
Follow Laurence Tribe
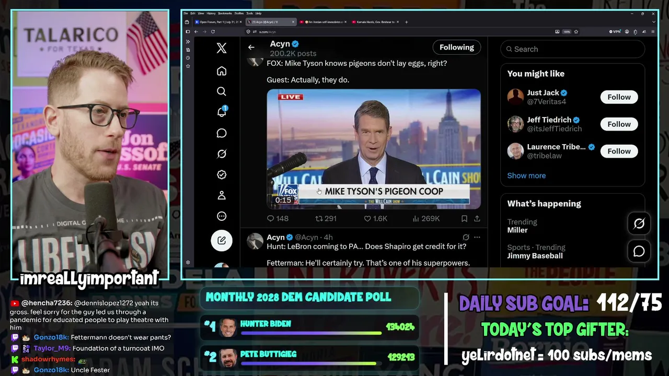(619, 151)
